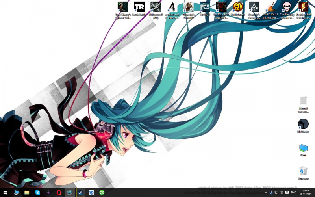Switch to the monitor app in taskbar
The width and height of the screenshot is (315, 197).
(70, 193)
